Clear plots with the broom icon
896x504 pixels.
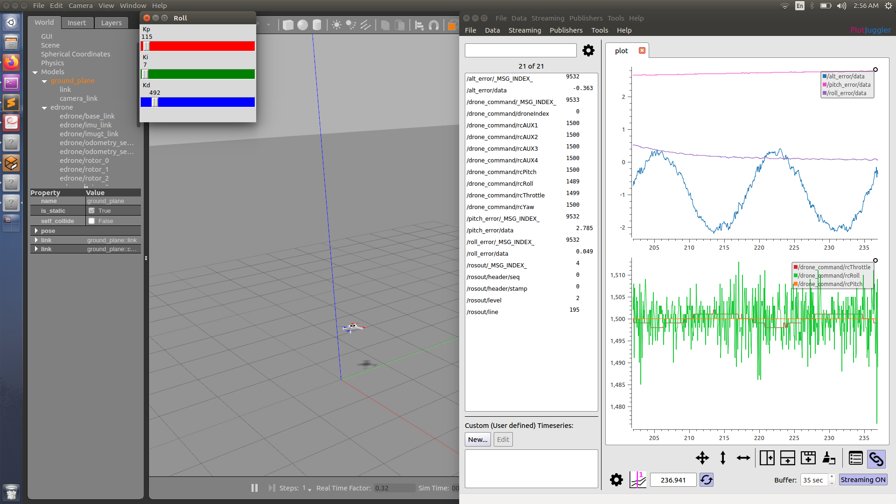coord(829,458)
